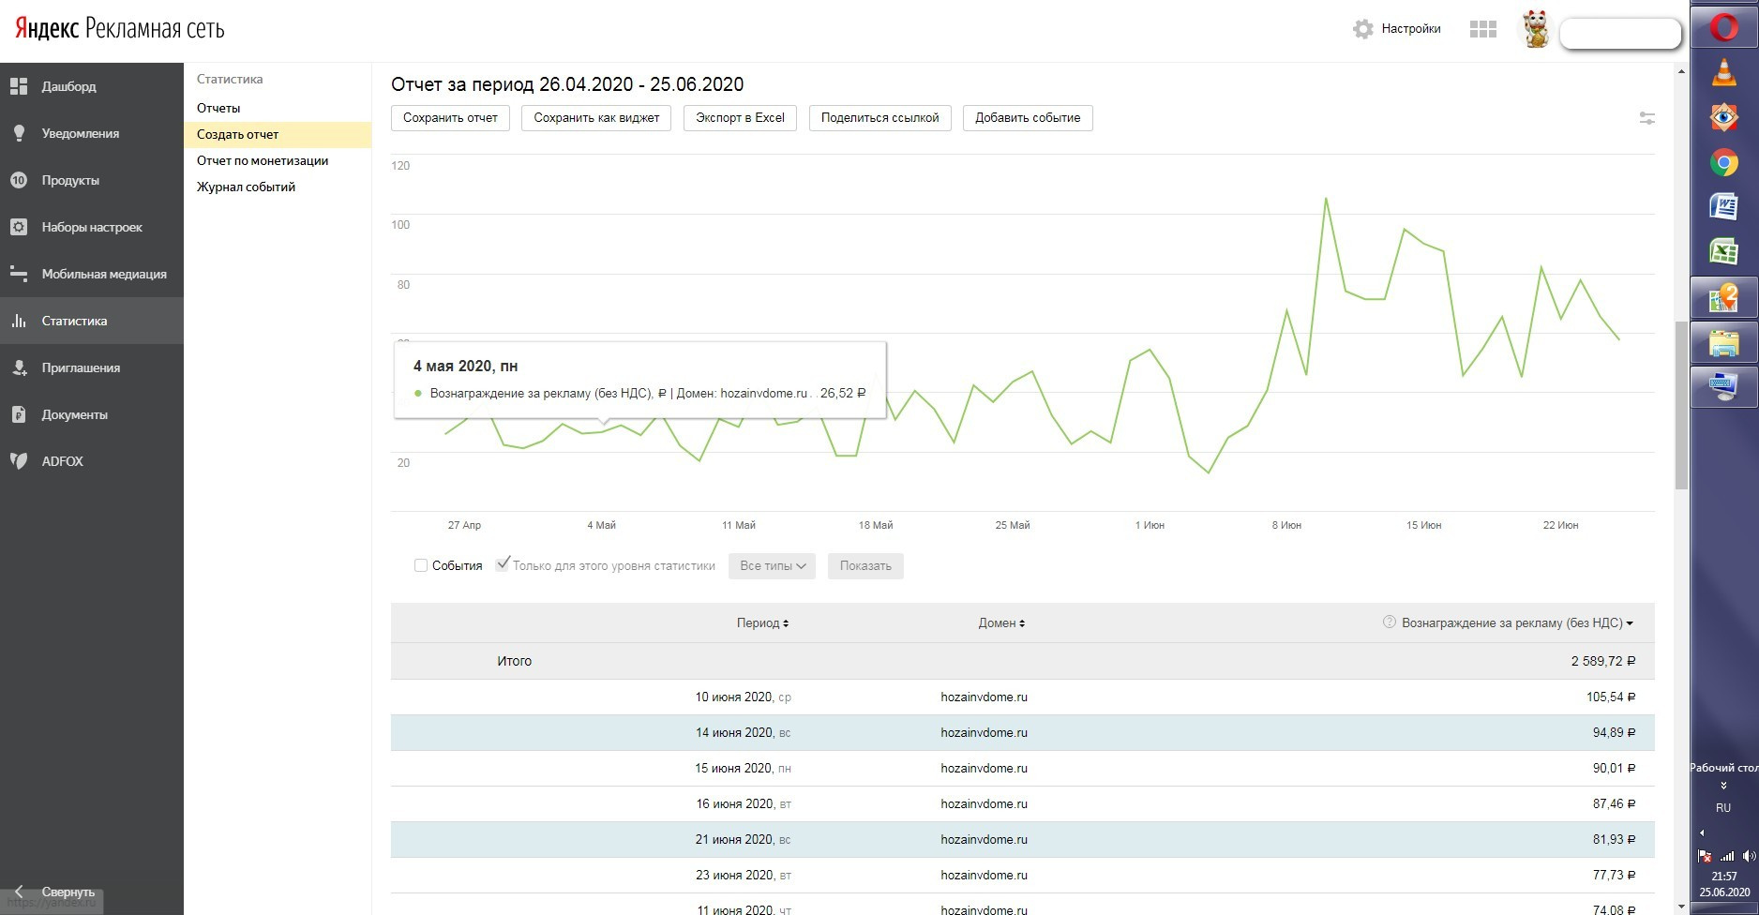
Task: Click the lucky cat profile avatar
Action: [1535, 29]
